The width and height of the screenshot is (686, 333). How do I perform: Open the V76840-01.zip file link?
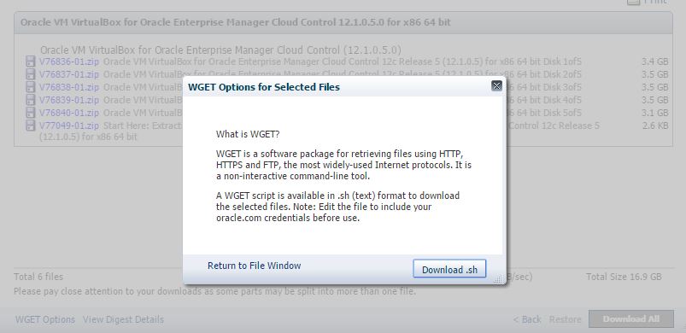click(x=69, y=113)
